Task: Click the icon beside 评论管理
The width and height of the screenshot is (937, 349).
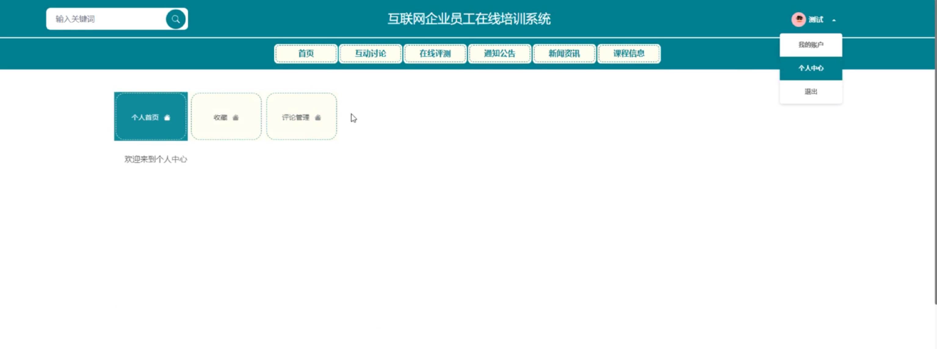Action: 317,117
